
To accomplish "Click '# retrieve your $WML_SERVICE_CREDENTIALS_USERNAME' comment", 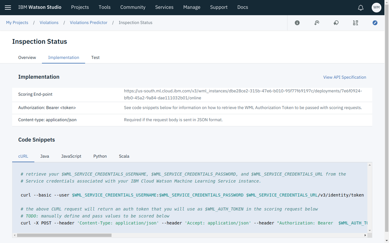I will (183, 174).
